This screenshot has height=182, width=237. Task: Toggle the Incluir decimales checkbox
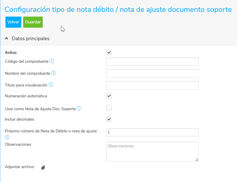point(109,119)
